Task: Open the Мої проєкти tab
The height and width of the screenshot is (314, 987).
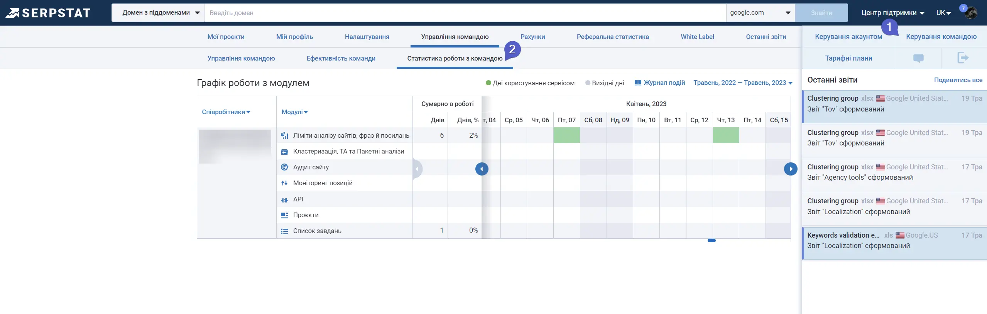Action: 226,37
